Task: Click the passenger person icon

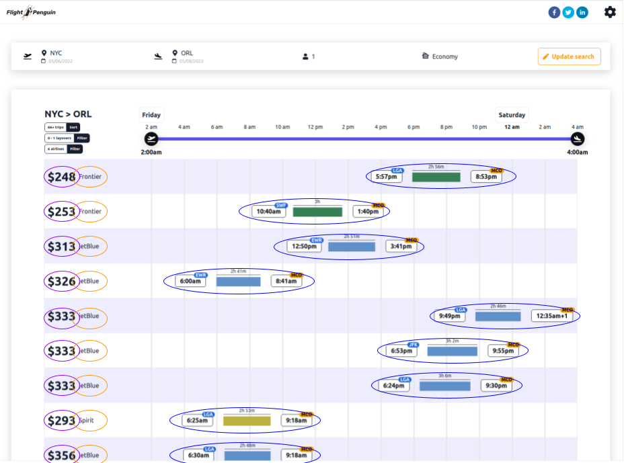Action: [x=305, y=56]
